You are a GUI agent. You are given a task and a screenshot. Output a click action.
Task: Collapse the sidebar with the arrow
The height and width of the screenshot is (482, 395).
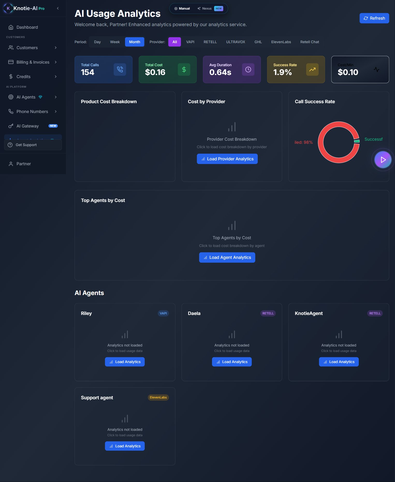tap(58, 8)
